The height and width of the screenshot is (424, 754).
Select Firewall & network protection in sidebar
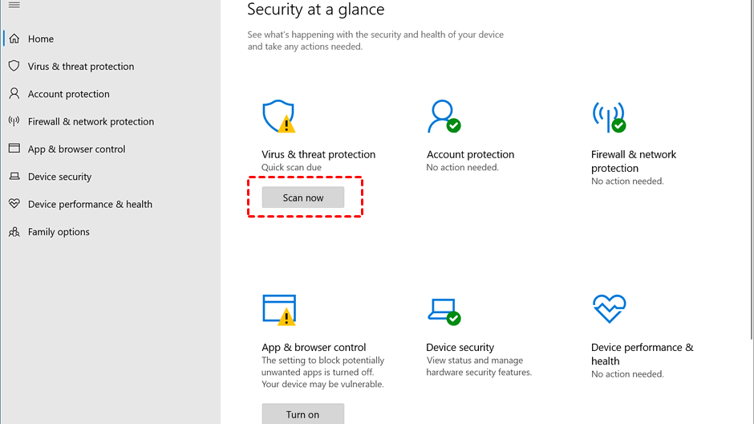coord(91,121)
